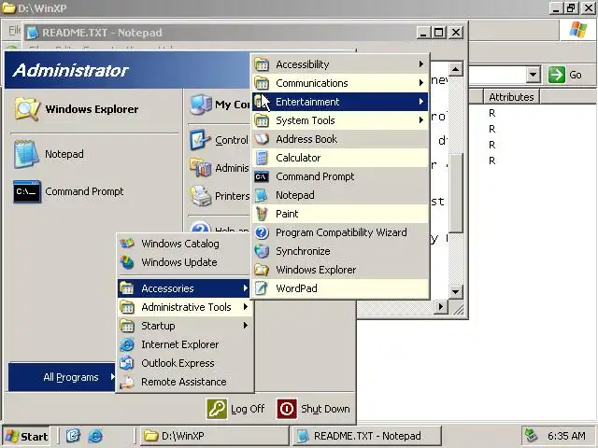The height and width of the screenshot is (448, 598).
Task: Click Notepad vertical scrollbar thumb
Action: click(456, 193)
